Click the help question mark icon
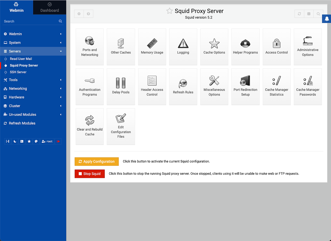Screen dimensions: 331x241 [88, 14]
